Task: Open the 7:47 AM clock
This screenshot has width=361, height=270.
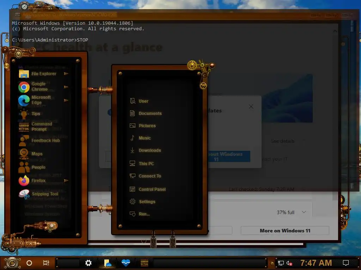Action: pyautogui.click(x=316, y=263)
